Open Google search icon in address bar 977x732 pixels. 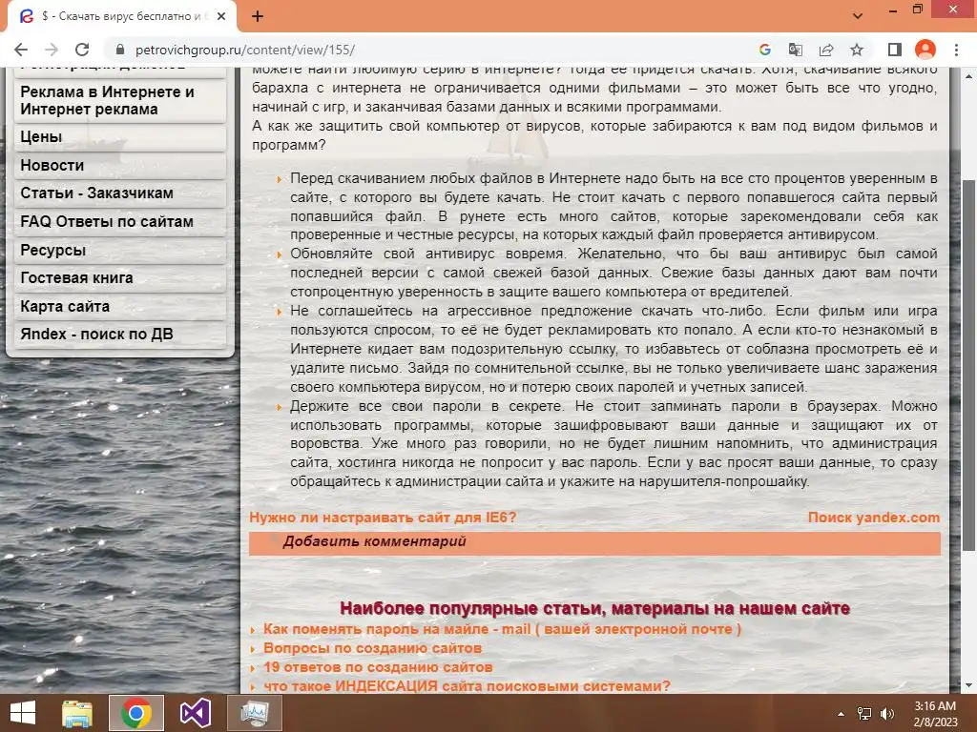765,50
